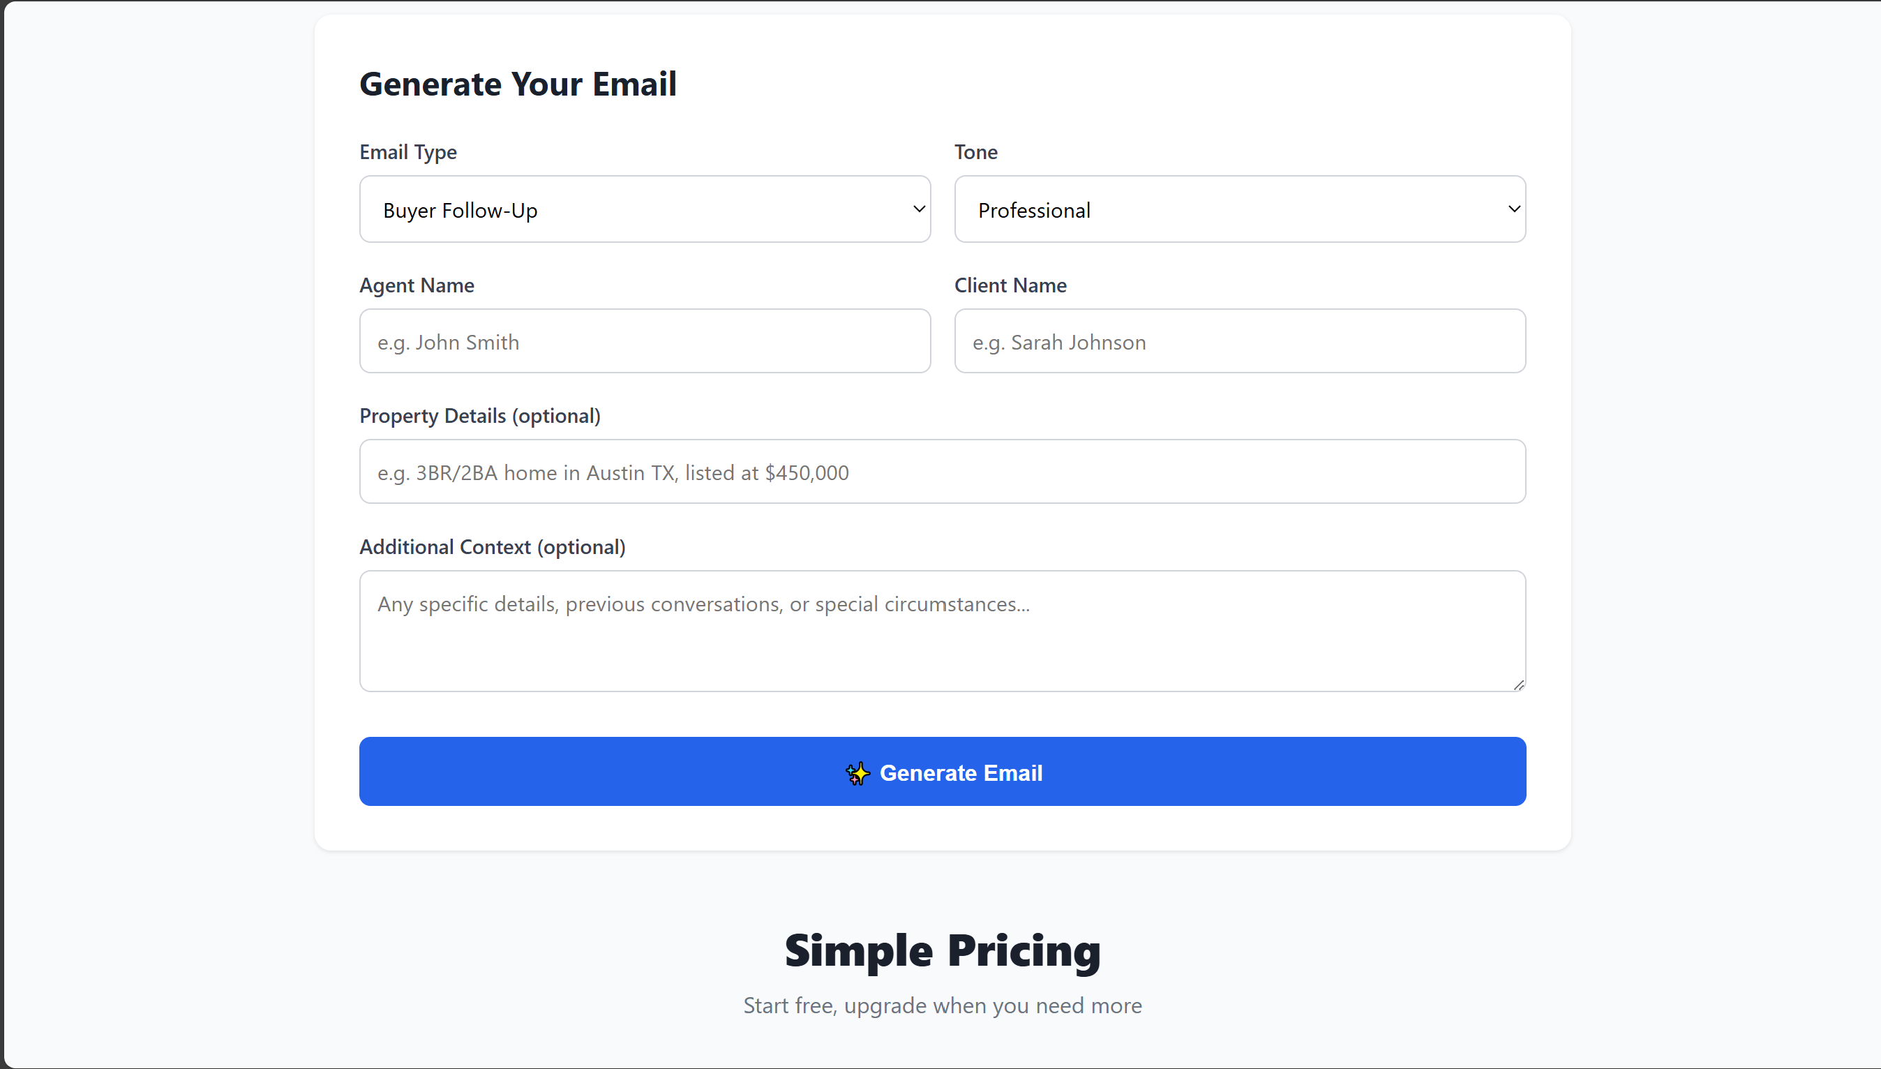Open the Email Type dropdown

pyautogui.click(x=645, y=209)
